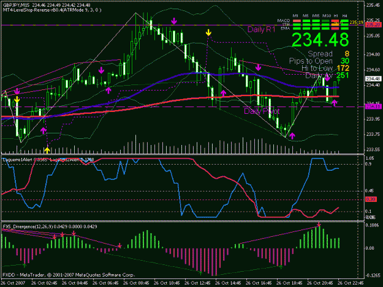Click the Laguerre1Alert indicator label
Image resolution: width=383 pixels, height=287 pixels.
[x=18, y=160]
